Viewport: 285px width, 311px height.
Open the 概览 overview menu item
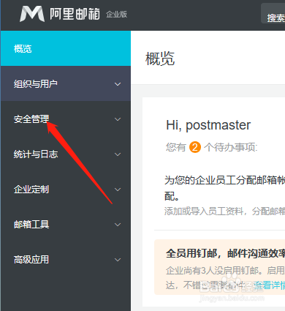click(x=66, y=48)
